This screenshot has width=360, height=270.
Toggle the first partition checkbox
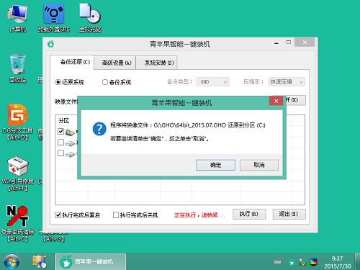coord(60,131)
